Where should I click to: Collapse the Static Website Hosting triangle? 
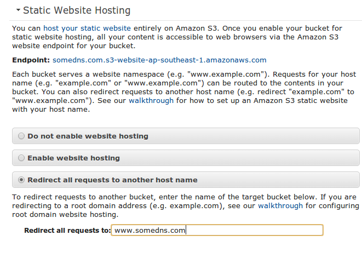18,10
